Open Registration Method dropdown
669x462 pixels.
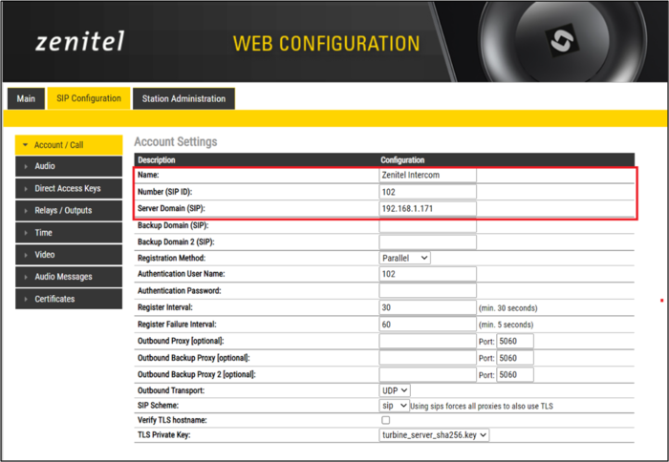pos(404,258)
